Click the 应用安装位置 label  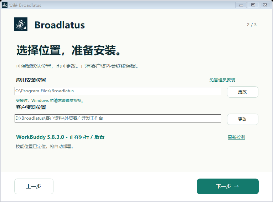pos(31,80)
